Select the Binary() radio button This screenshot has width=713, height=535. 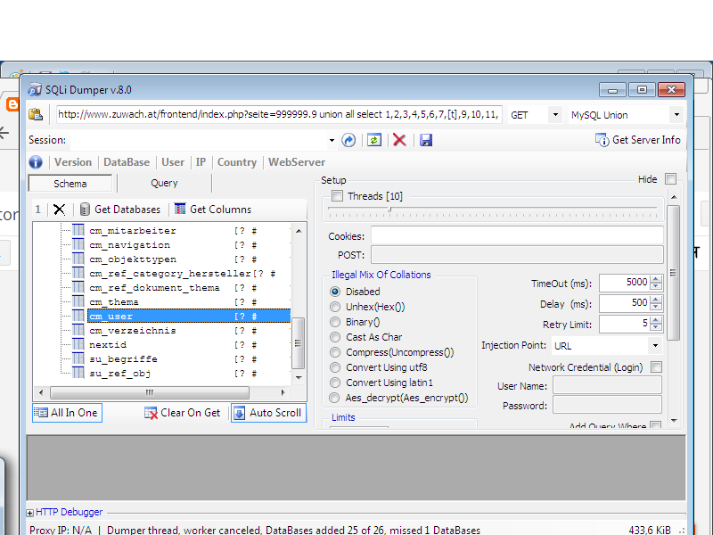click(335, 322)
